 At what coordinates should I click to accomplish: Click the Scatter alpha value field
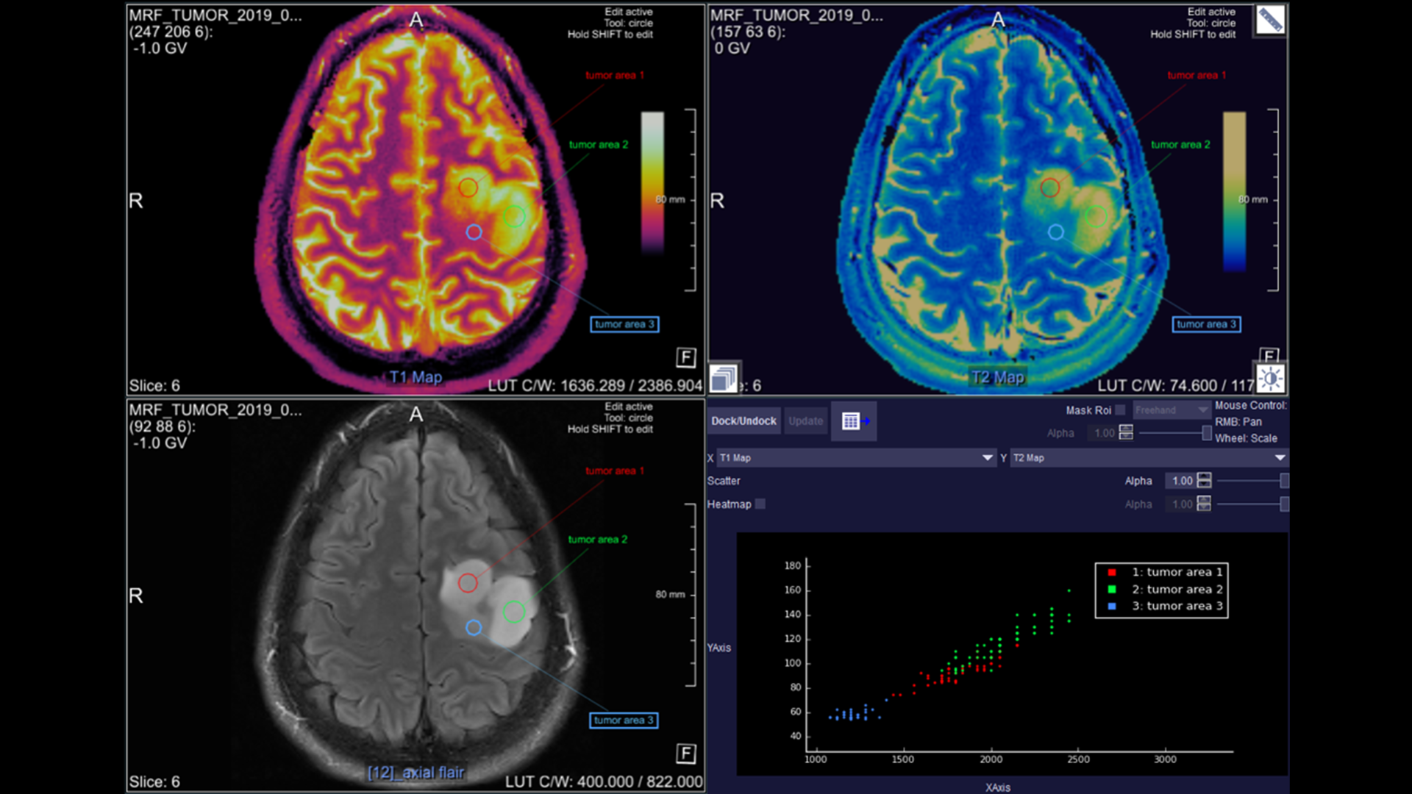[1181, 481]
